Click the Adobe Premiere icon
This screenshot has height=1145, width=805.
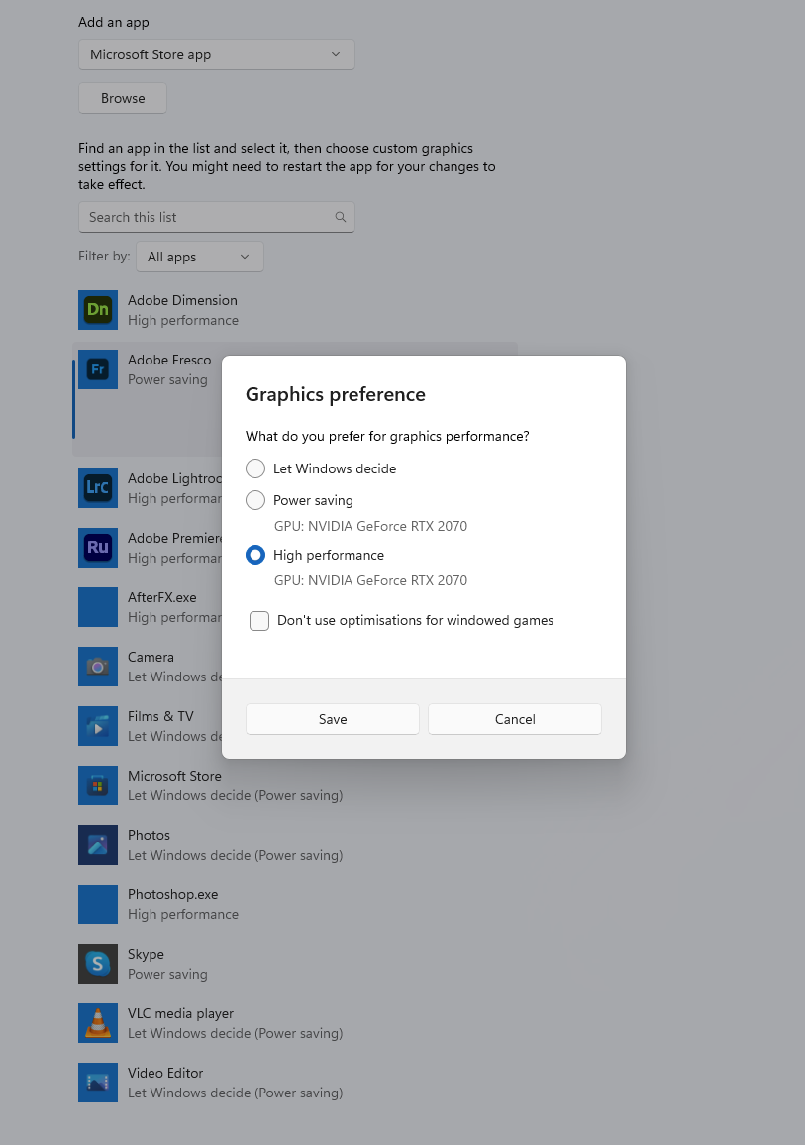[x=97, y=547]
